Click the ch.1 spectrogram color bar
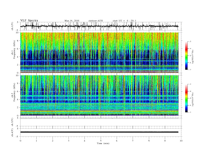The height and width of the screenshot is (158, 204). [x=186, y=56]
